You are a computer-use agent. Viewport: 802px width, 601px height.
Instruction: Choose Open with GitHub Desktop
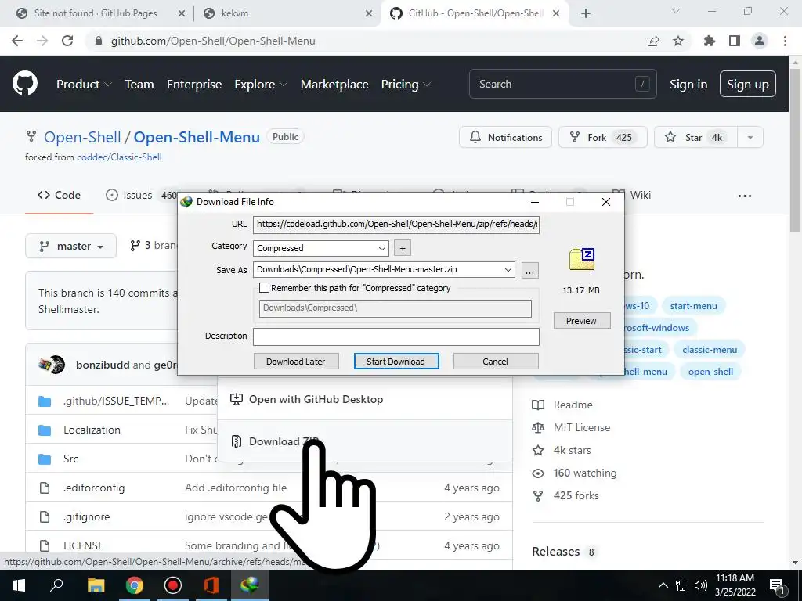point(365,399)
